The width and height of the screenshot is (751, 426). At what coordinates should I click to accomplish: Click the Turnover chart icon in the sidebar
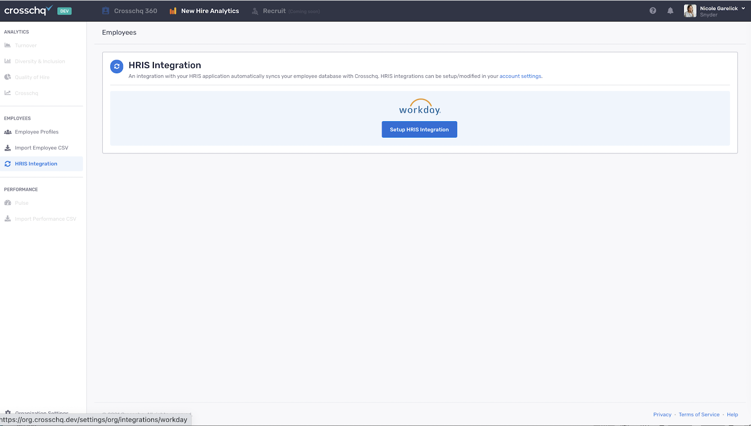coord(8,45)
